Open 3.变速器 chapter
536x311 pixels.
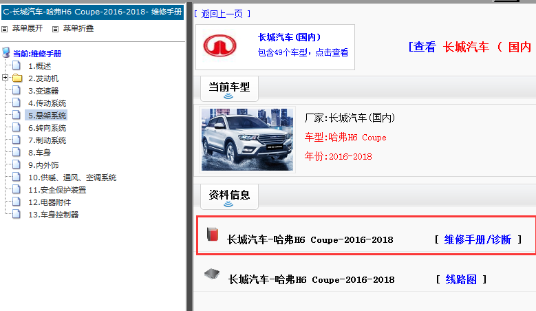coord(43,91)
